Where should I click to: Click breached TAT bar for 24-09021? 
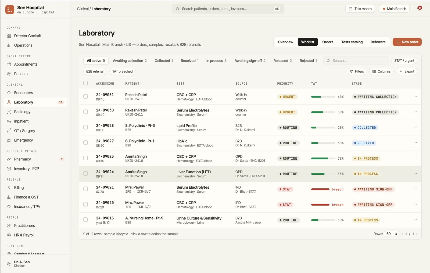pyautogui.click(x=320, y=189)
